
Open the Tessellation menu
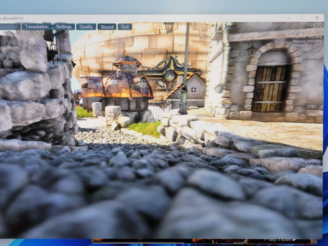click(36, 27)
